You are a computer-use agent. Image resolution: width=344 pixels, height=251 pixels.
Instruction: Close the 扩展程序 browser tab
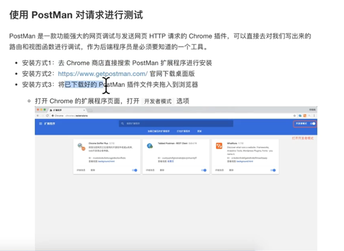point(84,110)
